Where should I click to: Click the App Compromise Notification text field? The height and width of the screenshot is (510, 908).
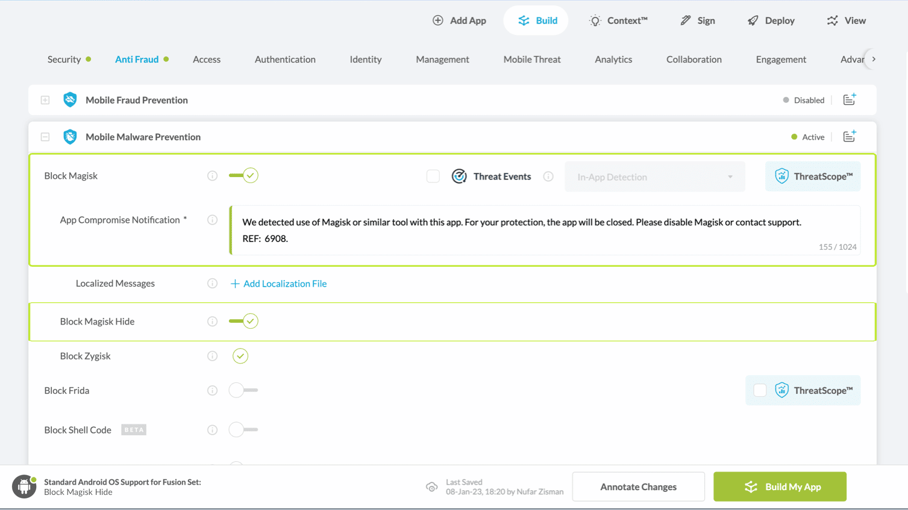(545, 230)
